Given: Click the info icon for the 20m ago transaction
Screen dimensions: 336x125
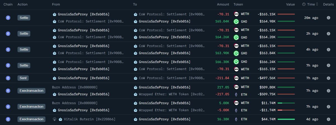Looking at the screenshot, I should click(328, 18).
